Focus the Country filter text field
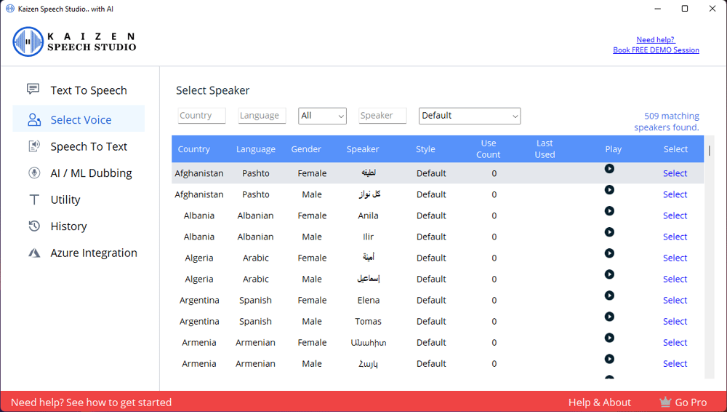This screenshot has height=412, width=727. [x=201, y=116]
